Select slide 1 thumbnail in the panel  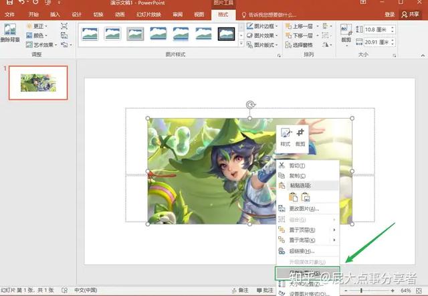[38, 82]
